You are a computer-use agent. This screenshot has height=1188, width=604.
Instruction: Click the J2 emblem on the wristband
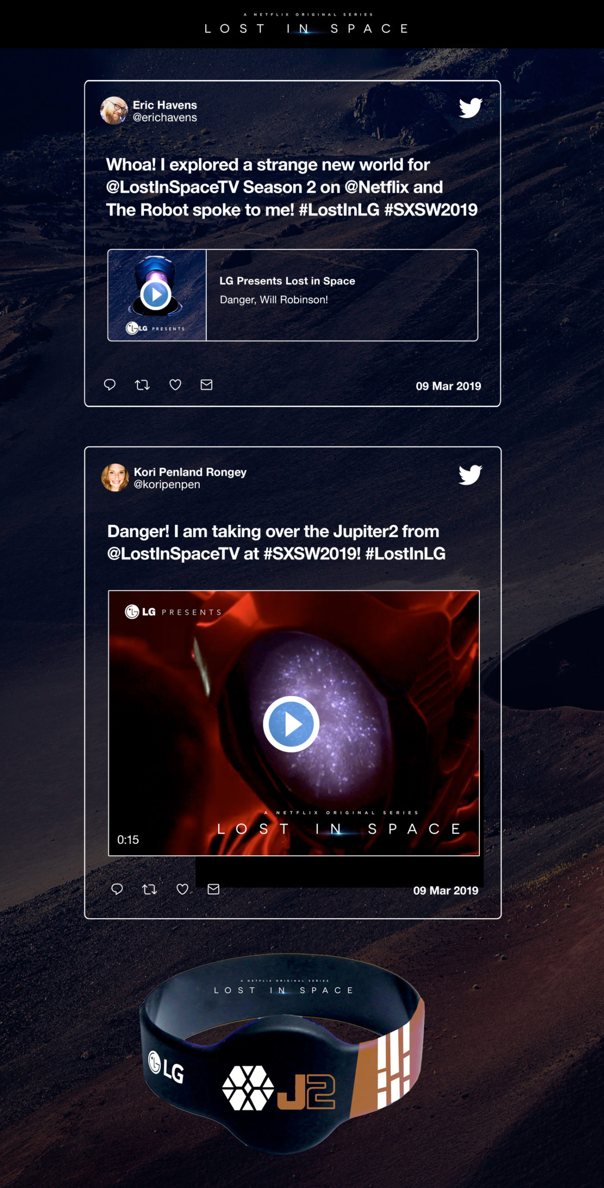[x=278, y=1088]
